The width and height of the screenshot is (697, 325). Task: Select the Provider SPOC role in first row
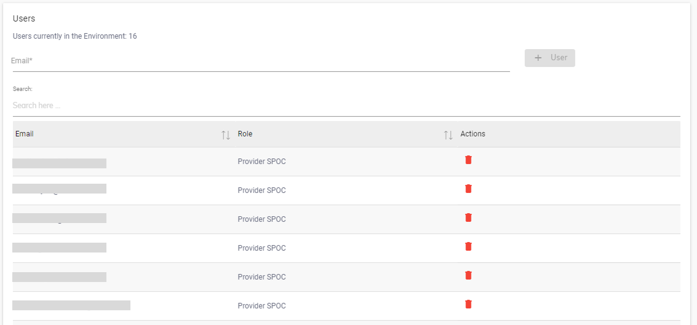(261, 162)
